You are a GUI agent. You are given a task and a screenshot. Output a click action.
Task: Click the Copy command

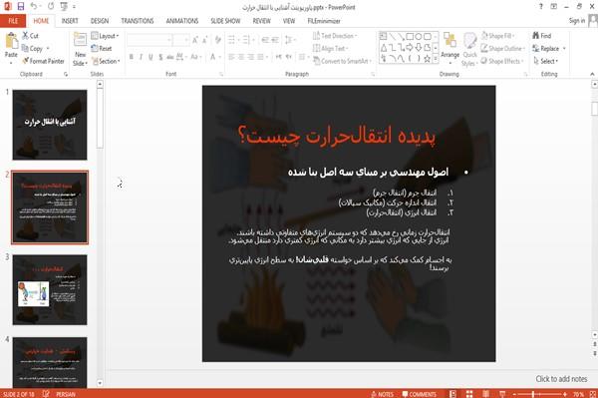pos(32,49)
